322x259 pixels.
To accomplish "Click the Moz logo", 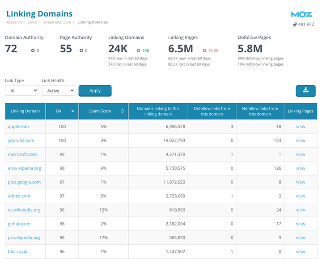I will (x=301, y=14).
